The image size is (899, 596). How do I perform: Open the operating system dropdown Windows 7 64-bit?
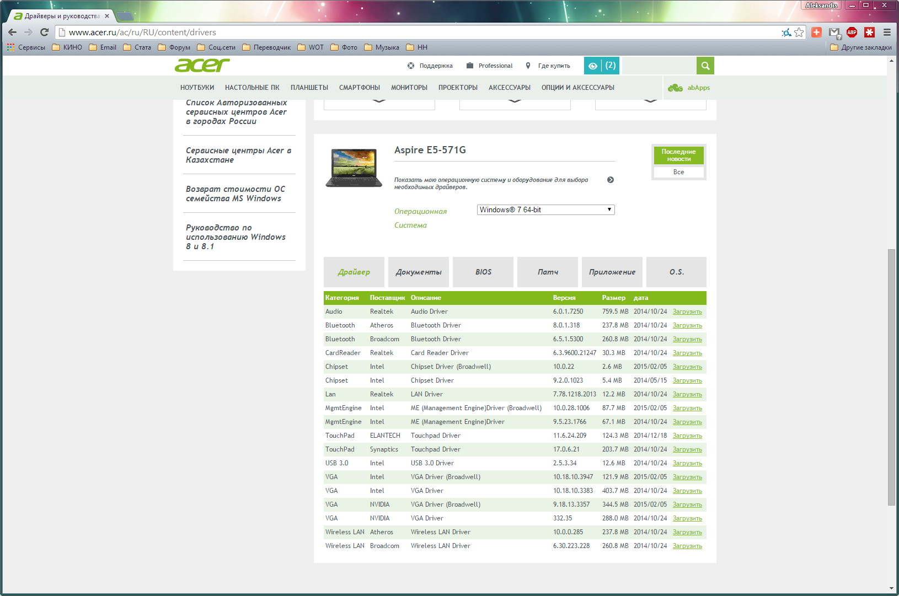click(x=545, y=210)
